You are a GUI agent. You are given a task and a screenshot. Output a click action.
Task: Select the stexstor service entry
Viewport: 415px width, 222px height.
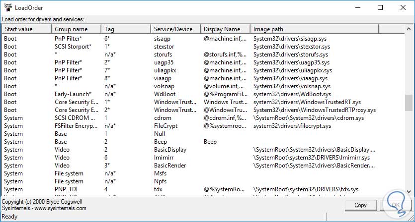click(x=164, y=47)
